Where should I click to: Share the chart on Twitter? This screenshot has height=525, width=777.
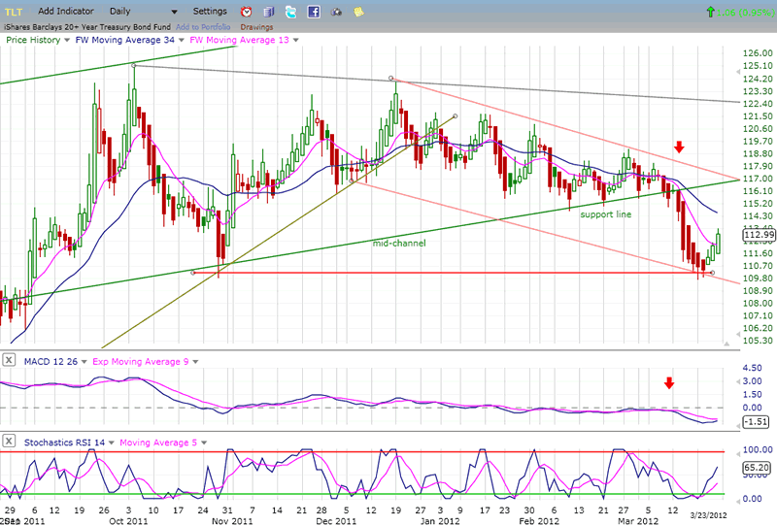tap(290, 12)
